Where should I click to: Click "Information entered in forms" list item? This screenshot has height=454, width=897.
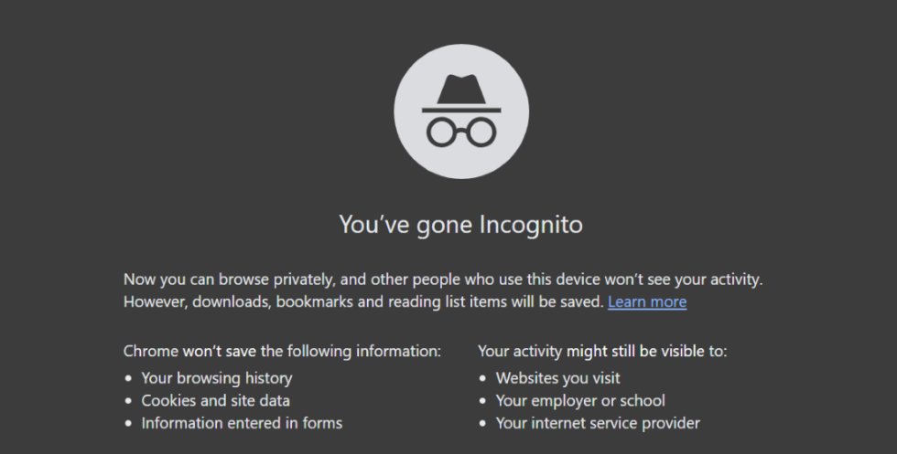(x=242, y=423)
